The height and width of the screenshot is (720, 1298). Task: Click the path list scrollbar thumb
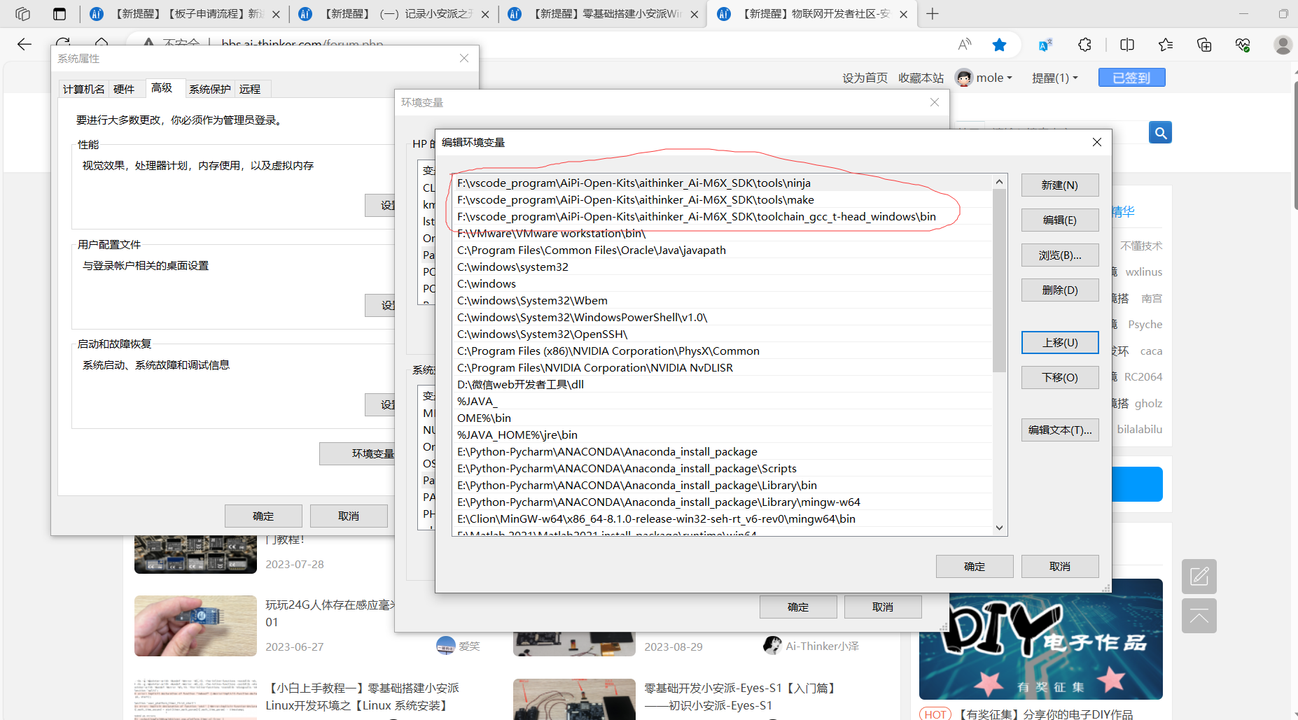coord(999,281)
